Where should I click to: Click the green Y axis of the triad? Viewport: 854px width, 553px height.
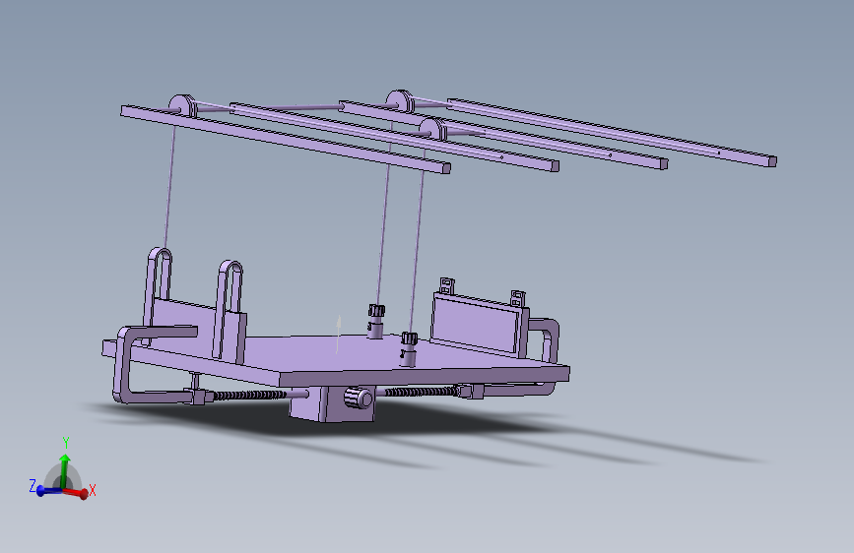pyautogui.click(x=65, y=471)
